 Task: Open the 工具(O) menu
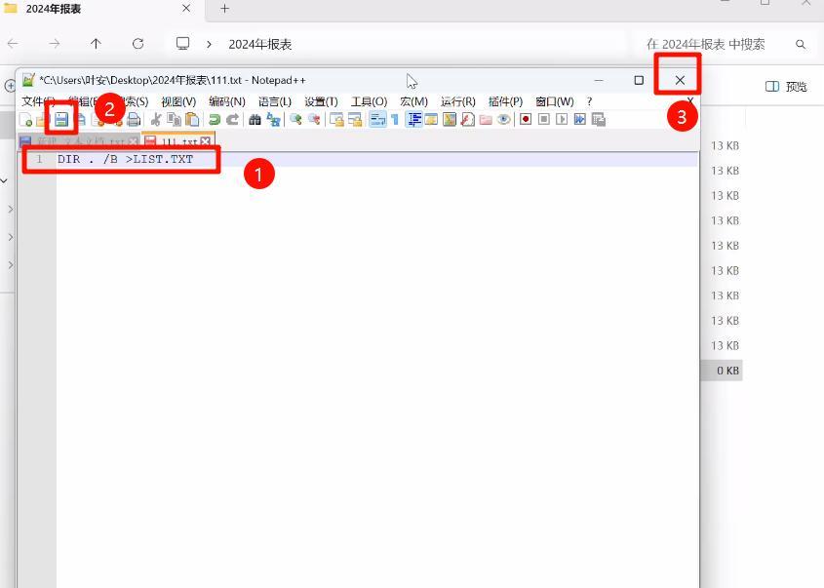tap(369, 101)
